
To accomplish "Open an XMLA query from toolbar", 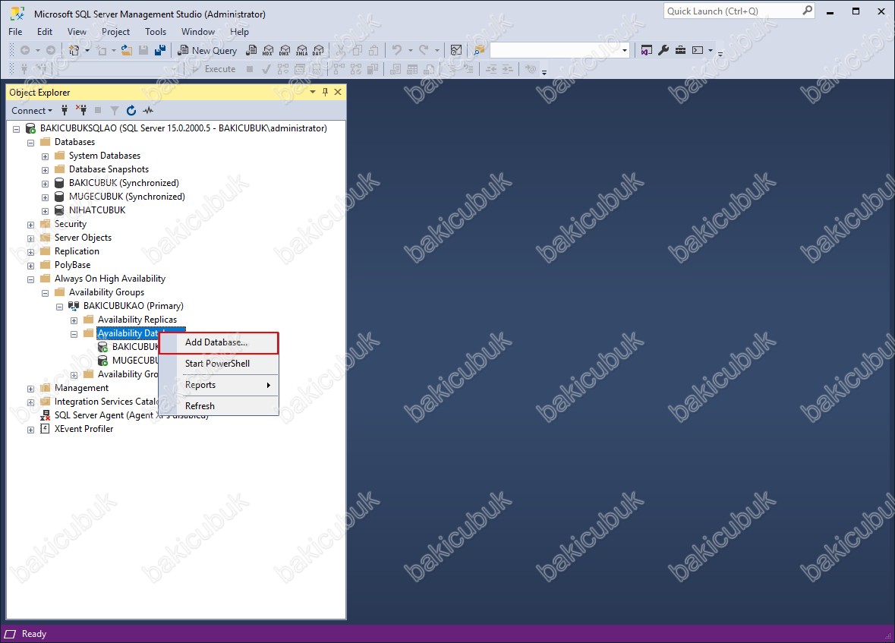I will tap(301, 50).
